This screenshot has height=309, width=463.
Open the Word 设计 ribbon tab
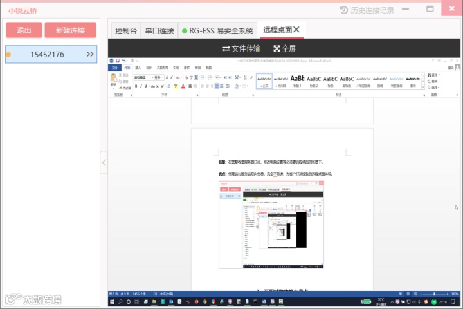click(x=149, y=68)
